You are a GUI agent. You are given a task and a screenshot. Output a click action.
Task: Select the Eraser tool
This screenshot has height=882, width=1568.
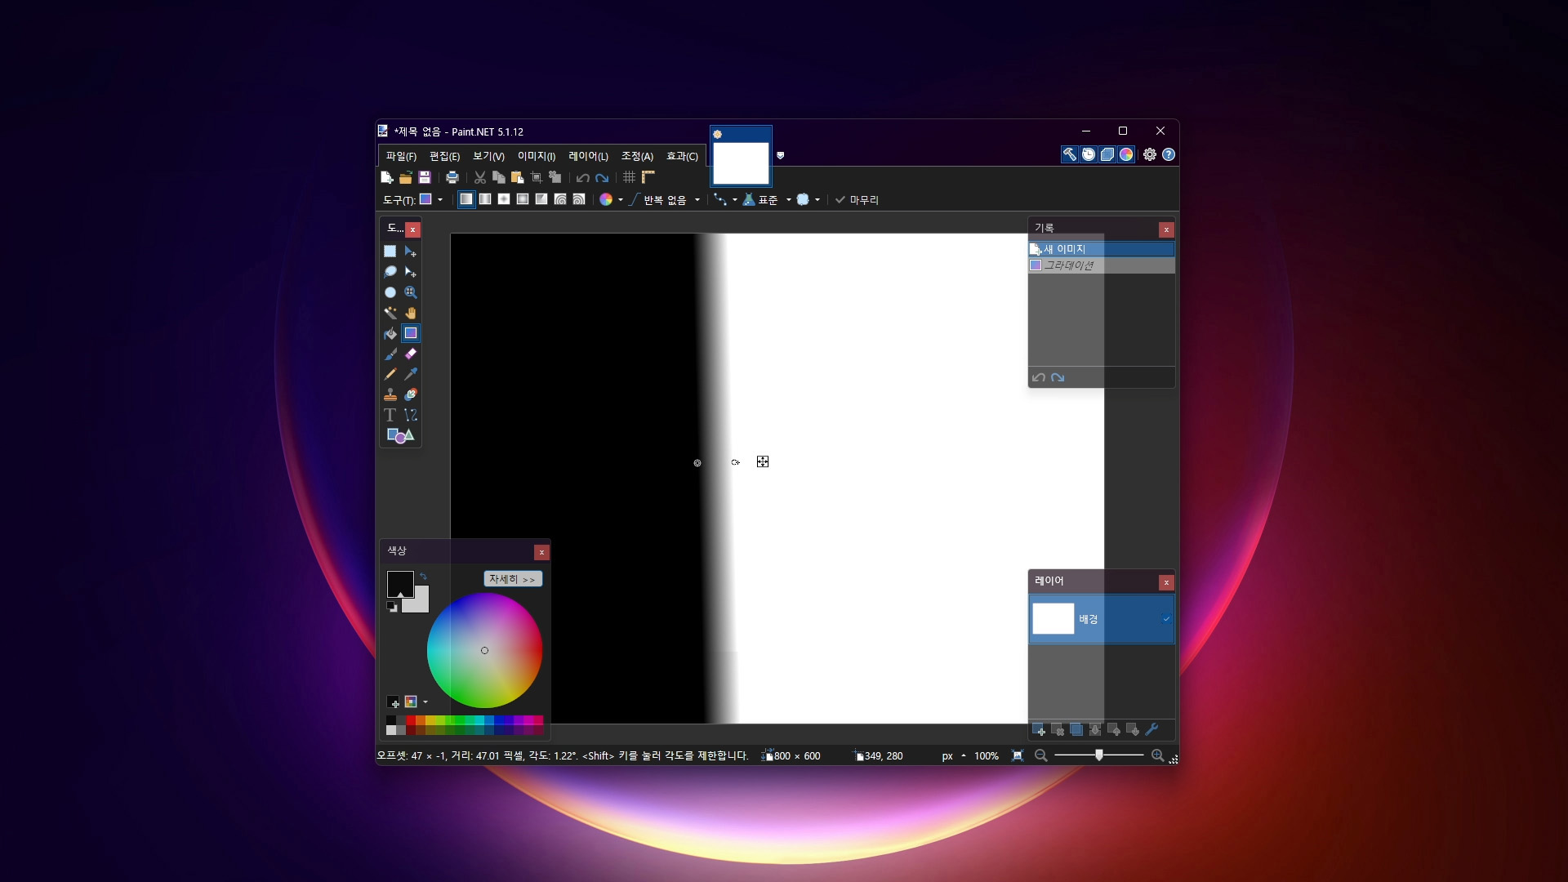pos(411,354)
